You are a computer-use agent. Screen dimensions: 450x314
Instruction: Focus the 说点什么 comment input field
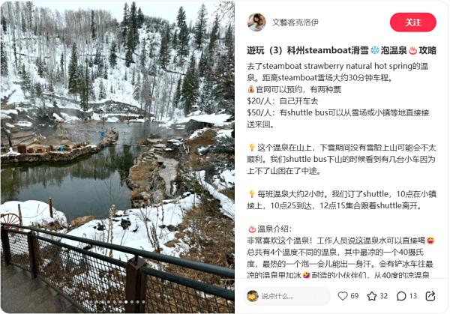[287, 296]
